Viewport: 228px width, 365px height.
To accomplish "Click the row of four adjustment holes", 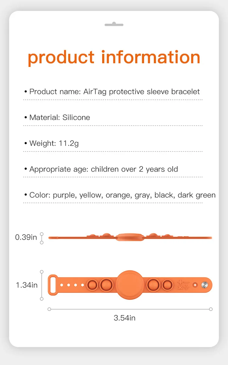I will [x=72, y=285].
